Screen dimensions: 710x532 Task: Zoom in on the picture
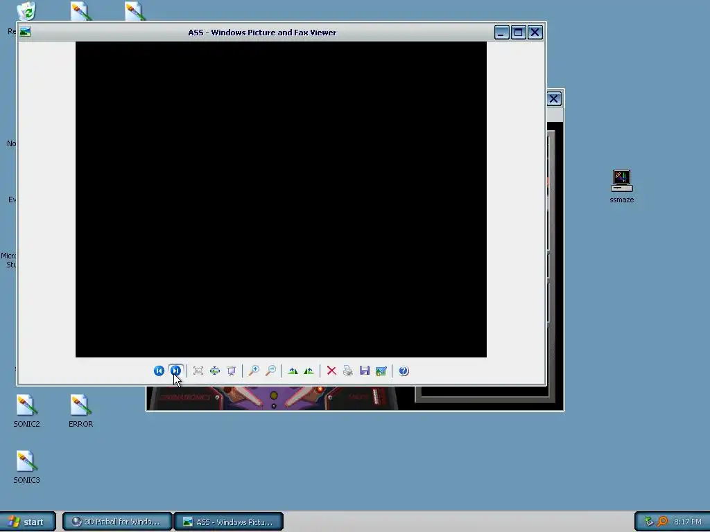[254, 371]
